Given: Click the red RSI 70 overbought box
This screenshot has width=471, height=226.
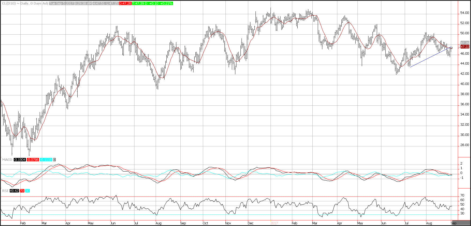Looking at the screenshot, I should click(21, 191).
